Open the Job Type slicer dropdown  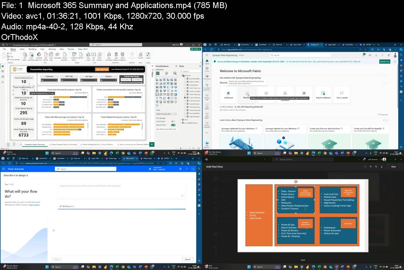coord(89,80)
